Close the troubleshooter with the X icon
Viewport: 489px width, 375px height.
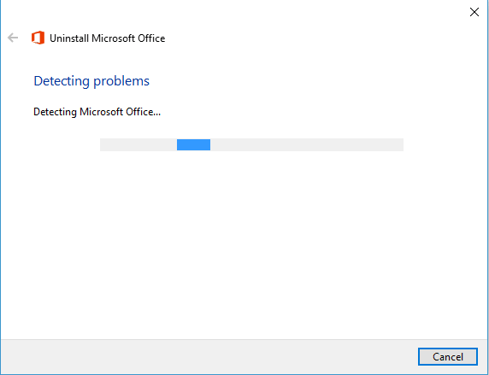pyautogui.click(x=474, y=12)
